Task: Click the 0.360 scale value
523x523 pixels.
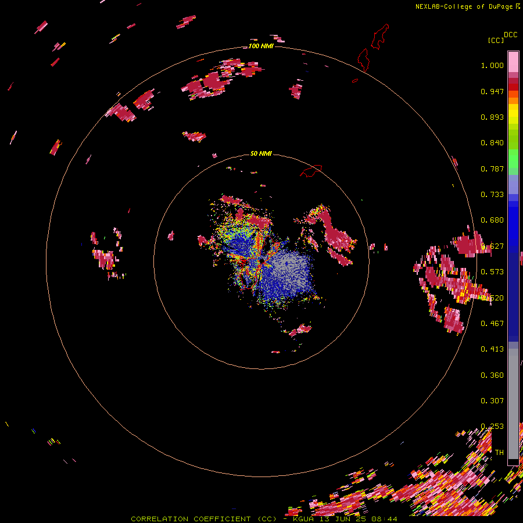Action: (x=492, y=375)
